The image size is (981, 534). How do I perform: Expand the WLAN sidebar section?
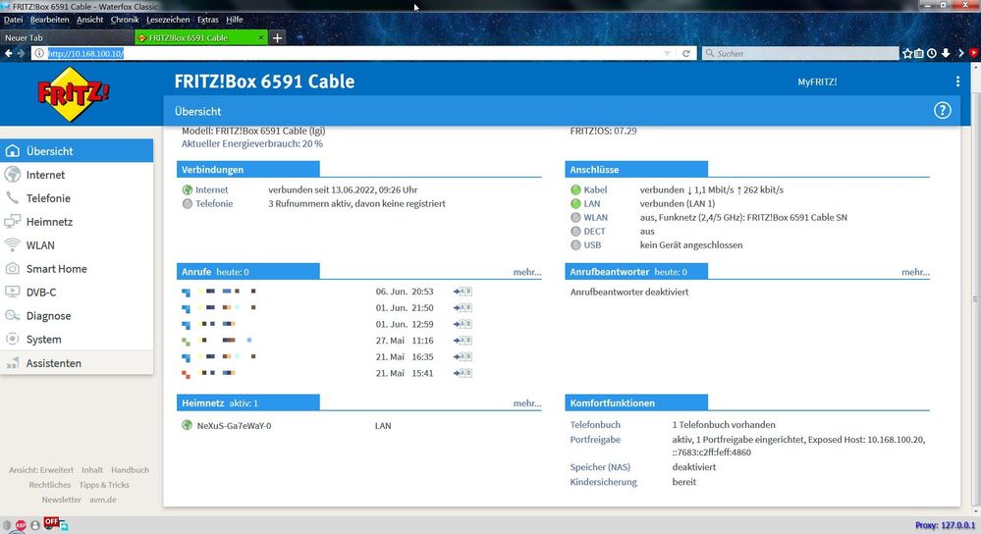(x=77, y=245)
